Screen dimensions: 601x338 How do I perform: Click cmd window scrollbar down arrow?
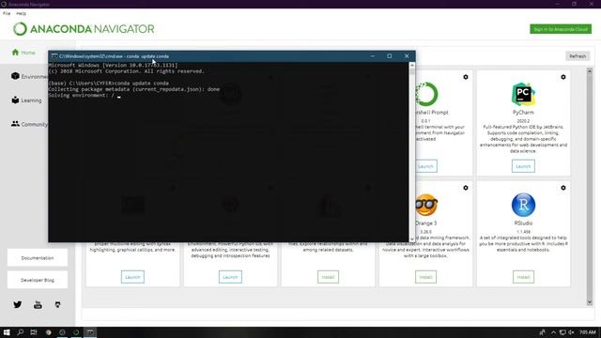(x=412, y=238)
